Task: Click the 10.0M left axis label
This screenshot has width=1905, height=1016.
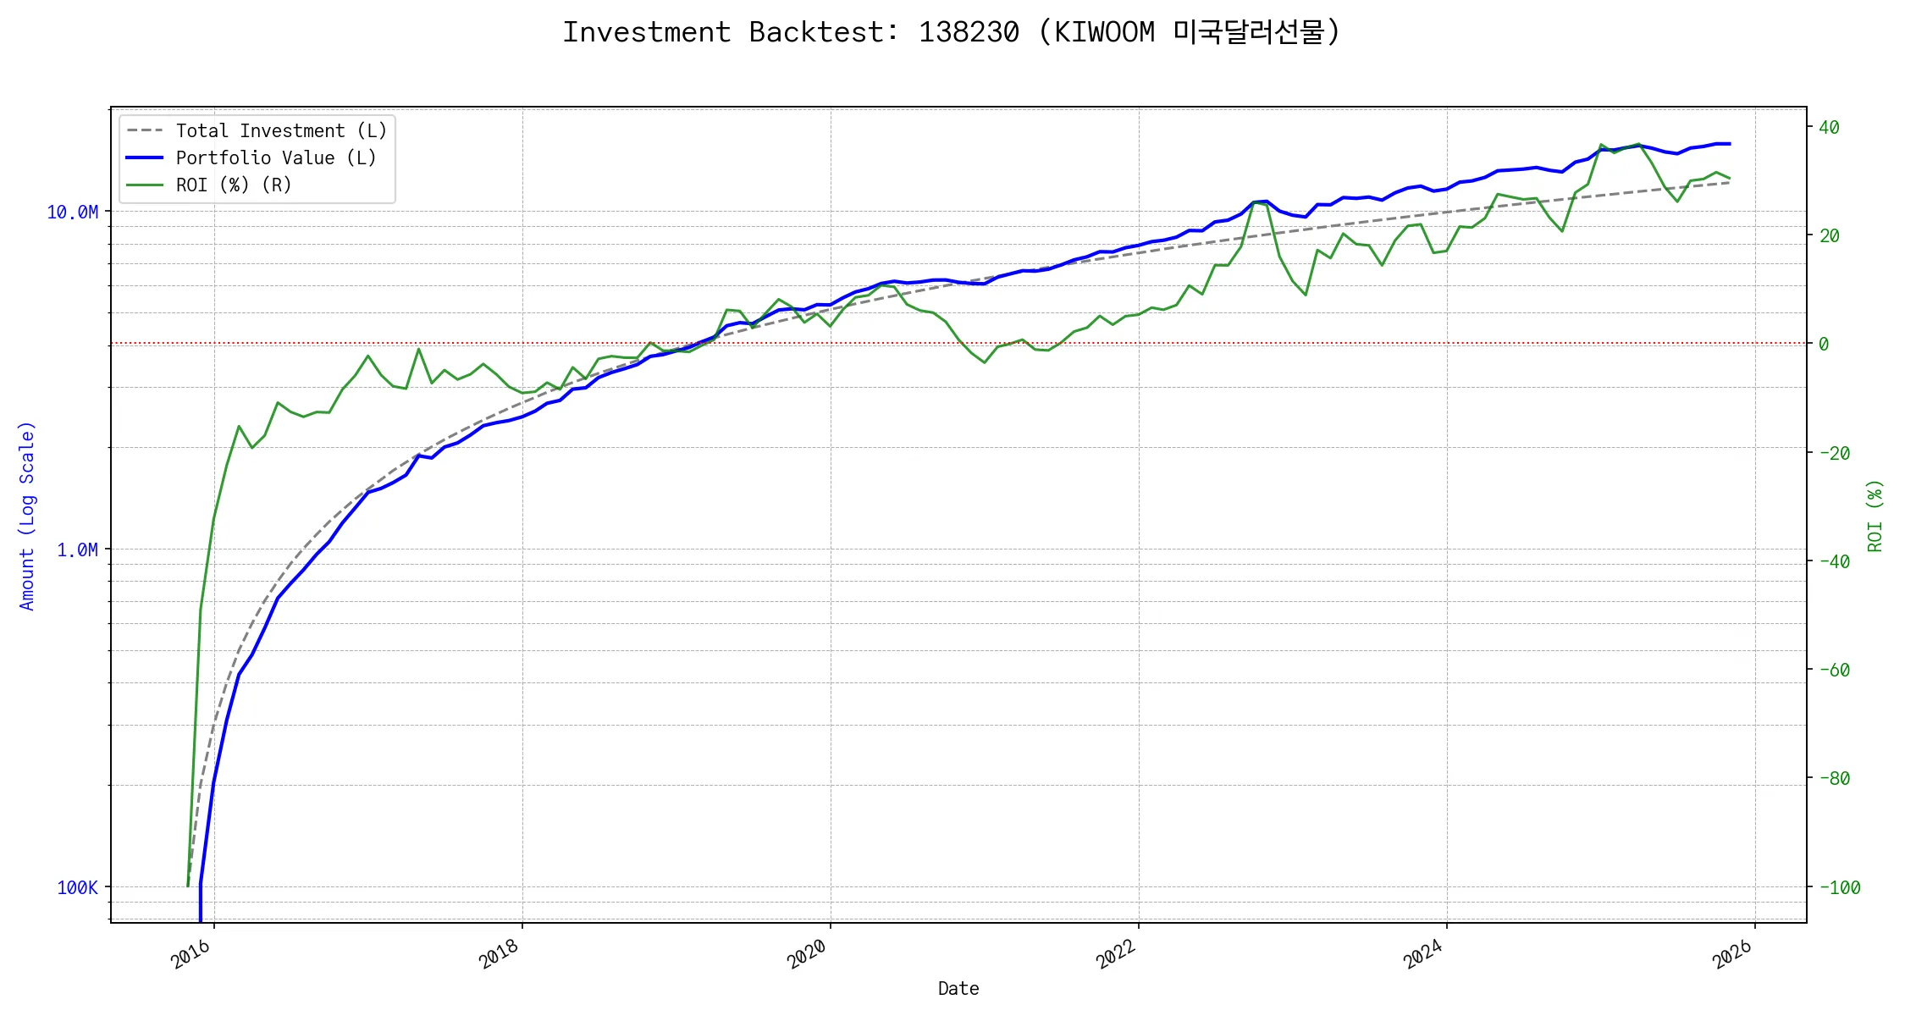Action: (x=72, y=212)
